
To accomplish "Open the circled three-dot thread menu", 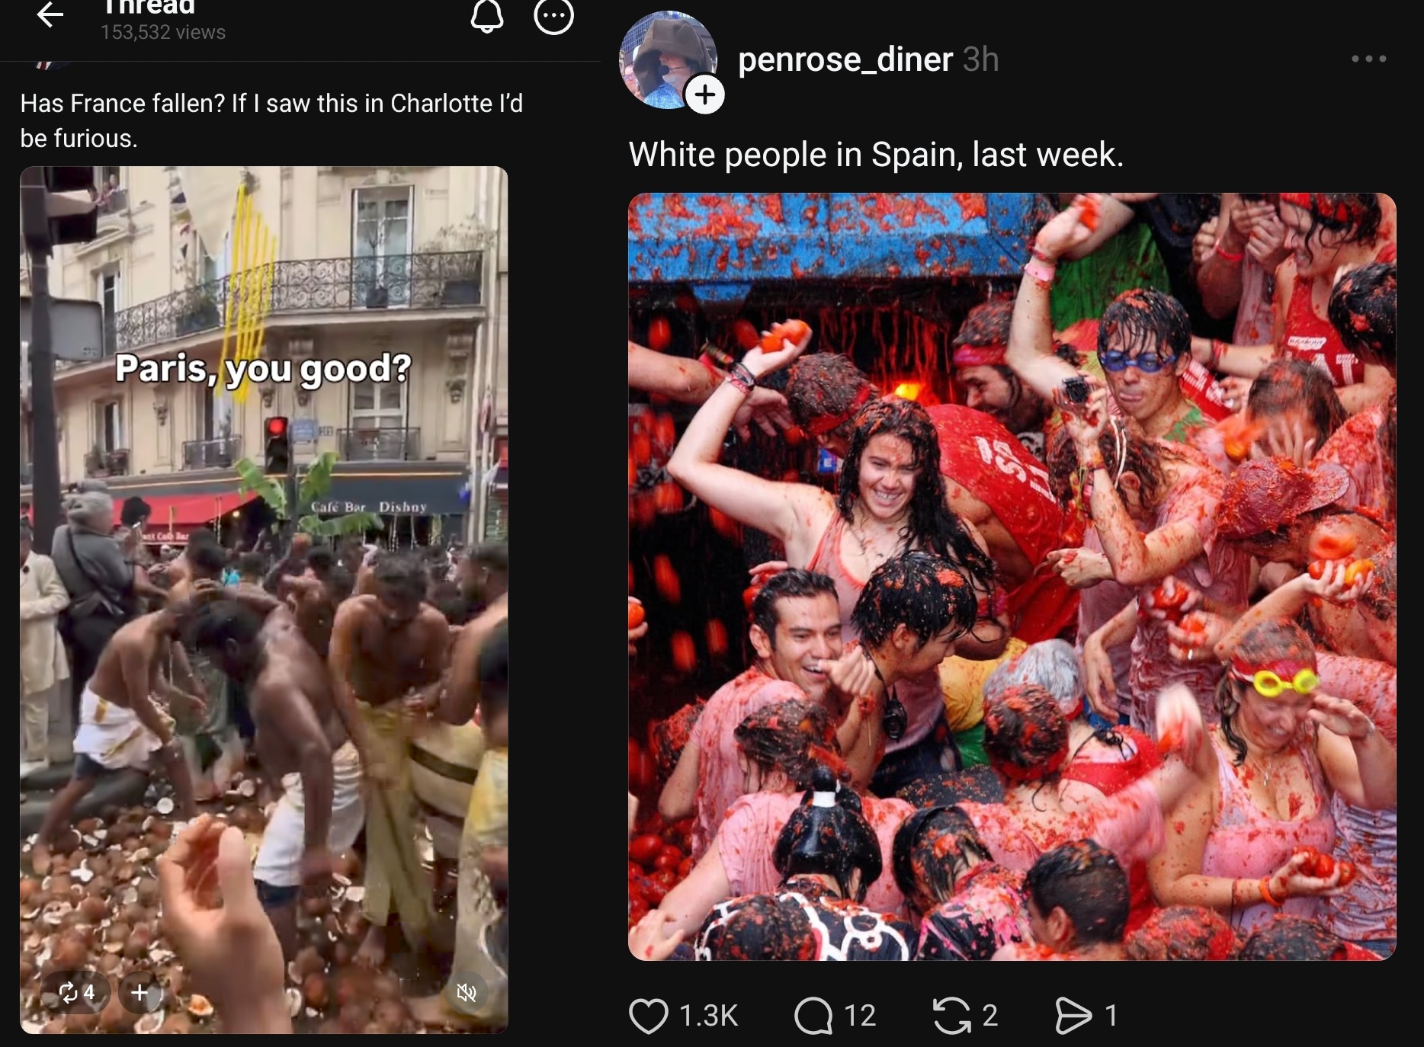I will [x=553, y=15].
